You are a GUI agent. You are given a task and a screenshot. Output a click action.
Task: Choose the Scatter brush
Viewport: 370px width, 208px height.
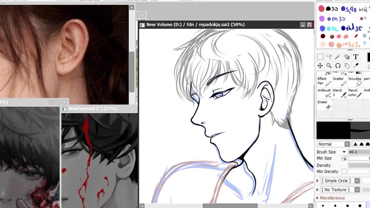(x=340, y=81)
